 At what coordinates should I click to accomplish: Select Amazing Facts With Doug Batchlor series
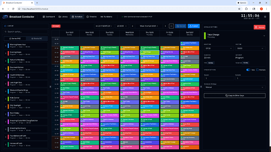click(x=26, y=122)
